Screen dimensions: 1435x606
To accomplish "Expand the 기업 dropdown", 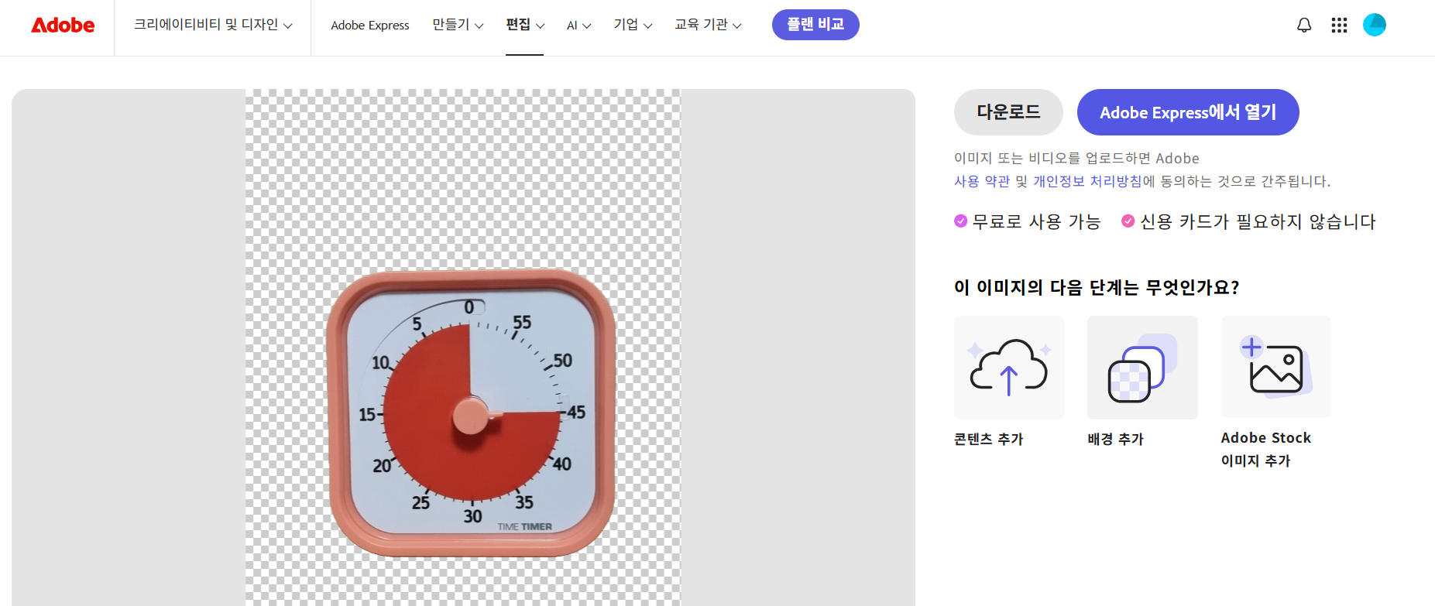I will coord(633,25).
